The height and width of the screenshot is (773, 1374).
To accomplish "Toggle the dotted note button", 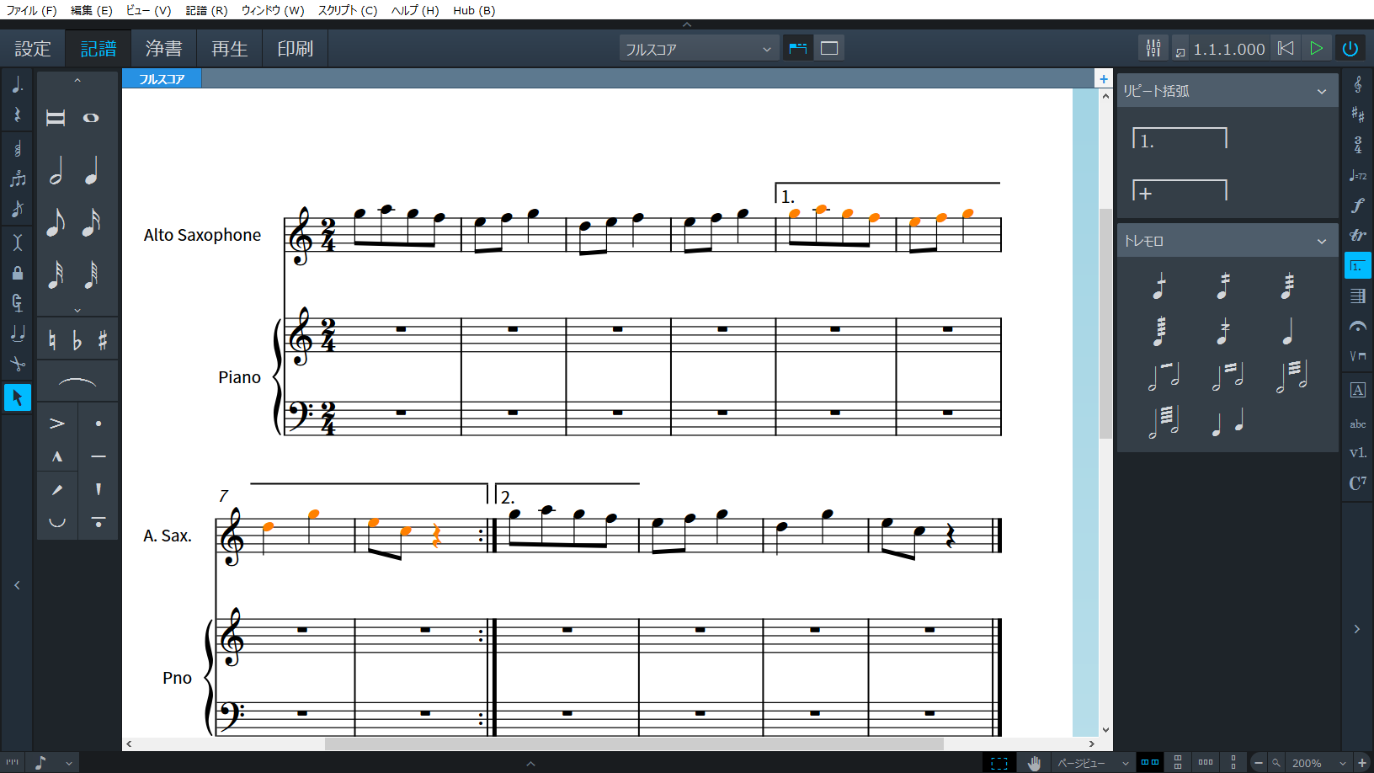I will (17, 84).
